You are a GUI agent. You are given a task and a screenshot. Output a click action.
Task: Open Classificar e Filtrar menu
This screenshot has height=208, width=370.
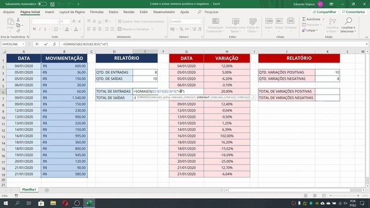point(332,25)
